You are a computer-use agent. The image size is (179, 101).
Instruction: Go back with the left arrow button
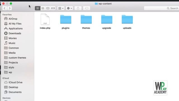(x=4, y=8)
